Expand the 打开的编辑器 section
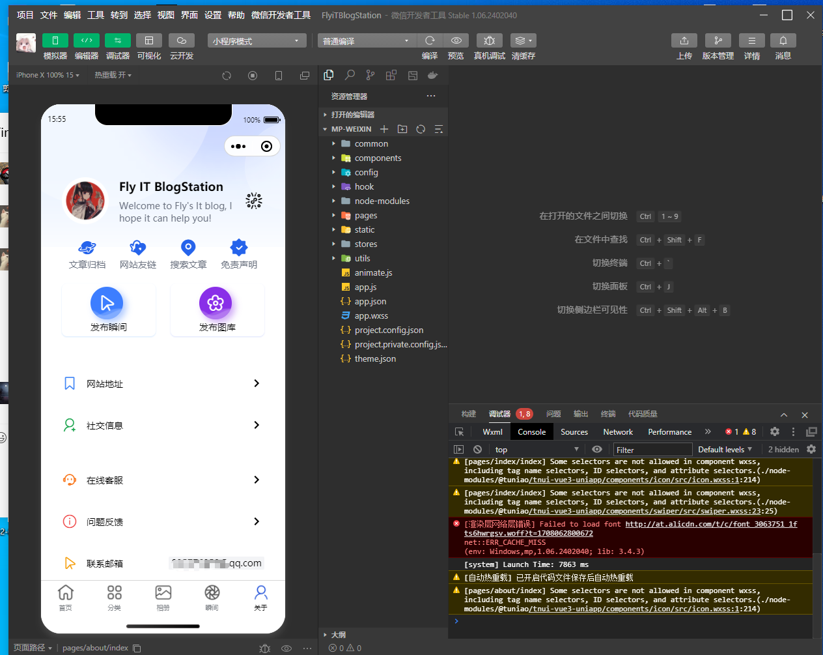823x655 pixels. (x=383, y=114)
